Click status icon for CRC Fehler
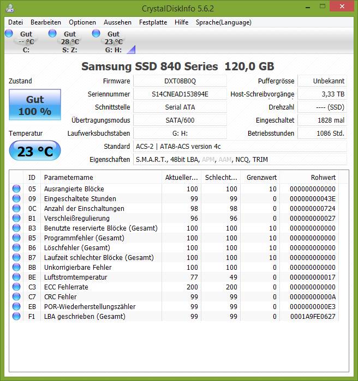Image resolution: width=358 pixels, height=381 pixels. tap(16, 297)
